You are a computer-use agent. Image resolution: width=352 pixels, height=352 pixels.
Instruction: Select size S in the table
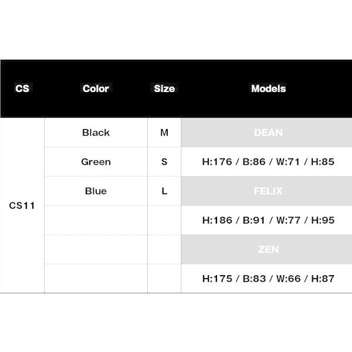click(x=164, y=162)
